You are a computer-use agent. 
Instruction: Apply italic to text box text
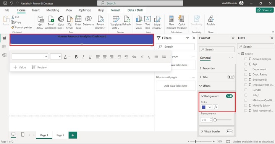pos(83,57)
